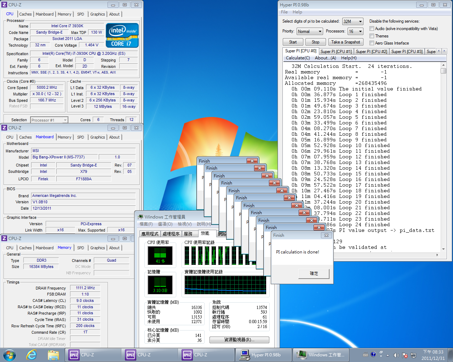Select the Super PI [CPU #3] tab
This screenshot has height=362, width=453.
pos(407,52)
